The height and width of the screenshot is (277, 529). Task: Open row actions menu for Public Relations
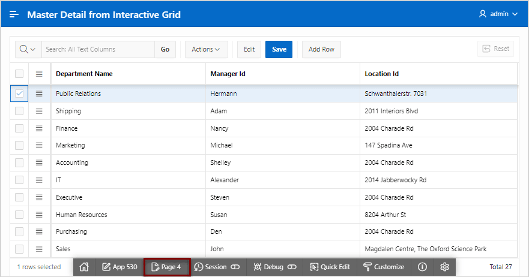(39, 94)
